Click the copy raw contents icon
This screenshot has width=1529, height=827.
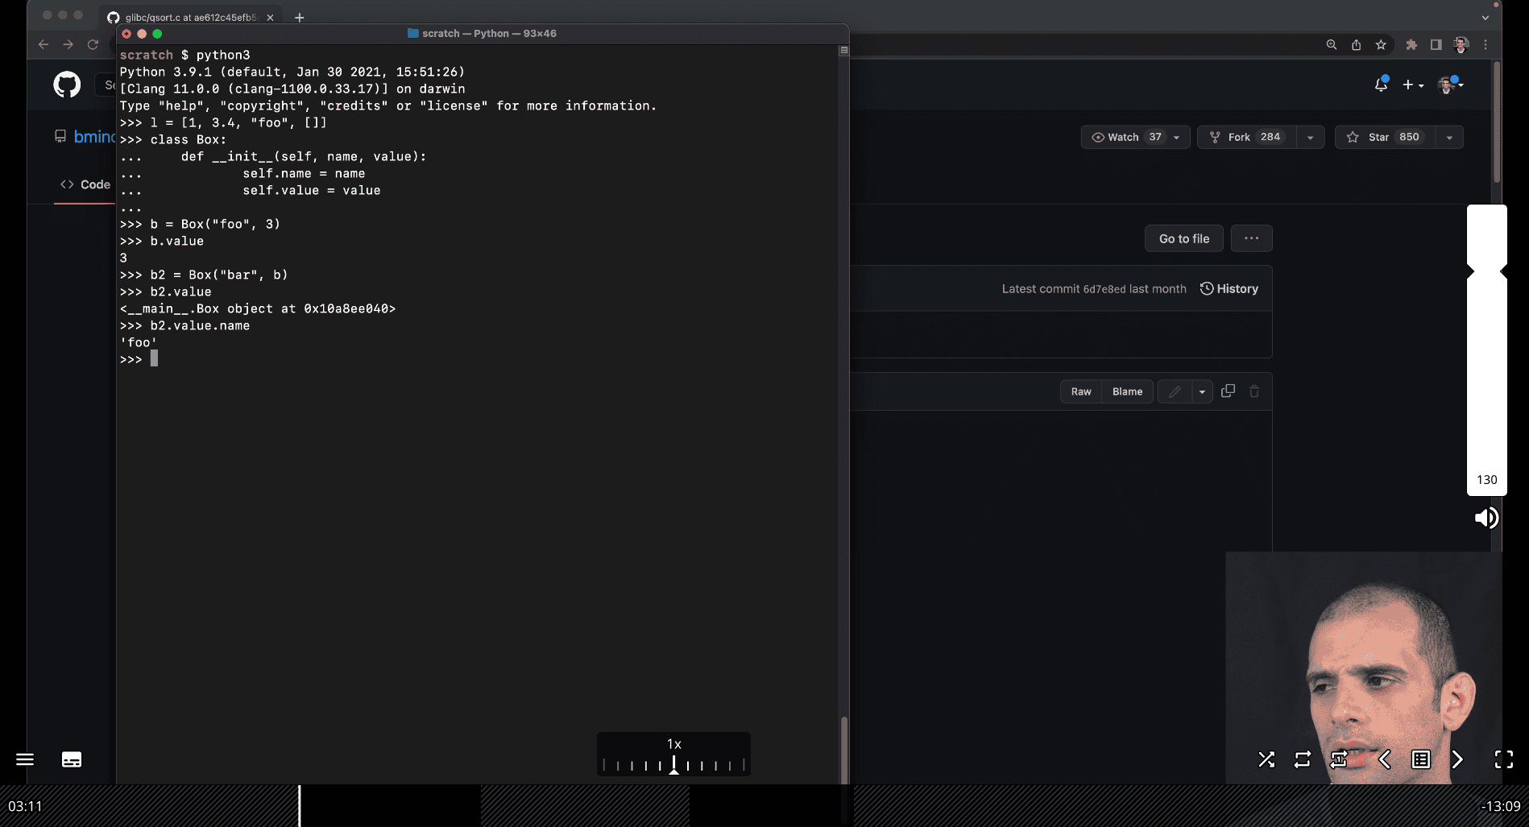tap(1228, 391)
